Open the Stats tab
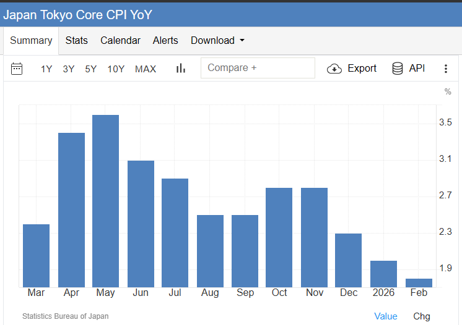This screenshot has width=462, height=325. coord(77,41)
